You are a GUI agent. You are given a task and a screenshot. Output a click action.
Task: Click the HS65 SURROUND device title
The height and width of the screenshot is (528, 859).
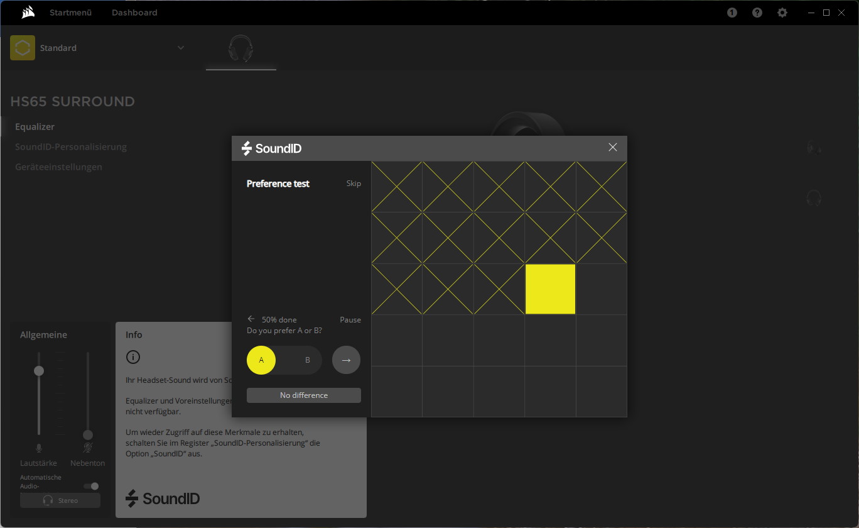click(72, 102)
